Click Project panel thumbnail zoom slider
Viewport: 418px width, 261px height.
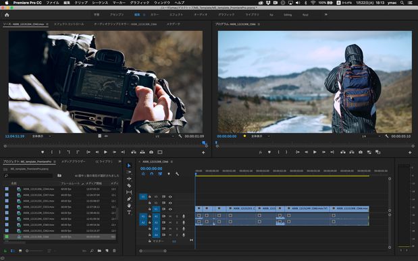[x=34, y=251]
